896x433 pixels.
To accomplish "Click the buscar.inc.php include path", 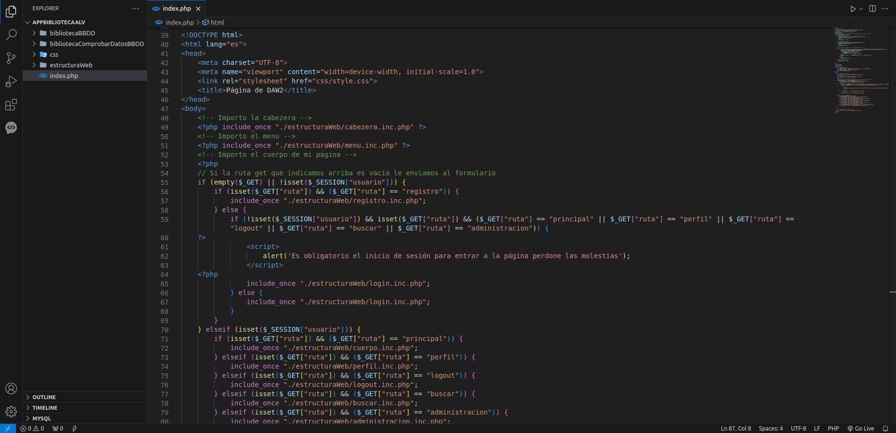I will [x=348, y=403].
